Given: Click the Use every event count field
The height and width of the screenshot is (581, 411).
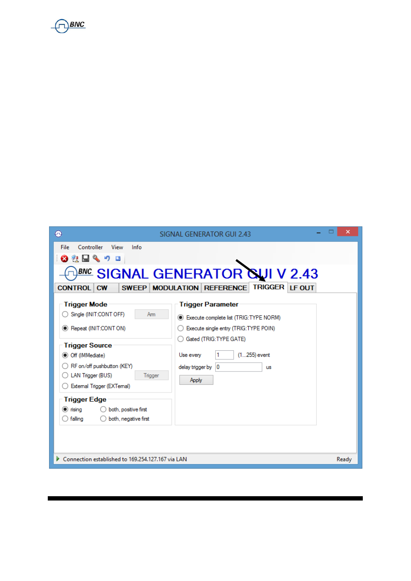Looking at the screenshot, I should pos(224,355).
